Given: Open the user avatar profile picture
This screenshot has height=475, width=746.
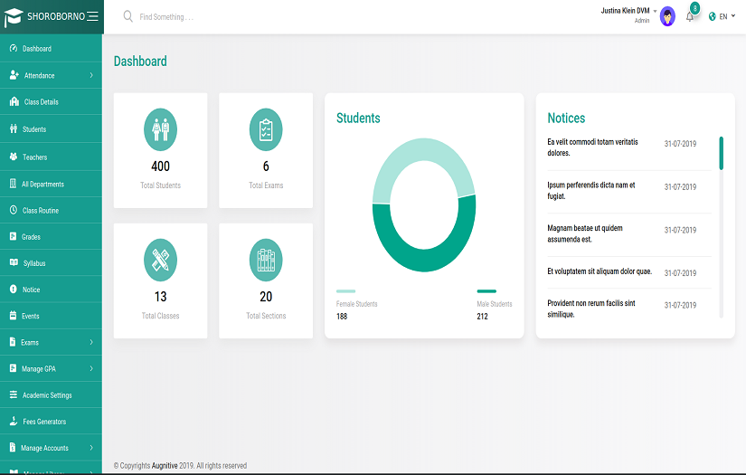Looking at the screenshot, I should click(667, 16).
